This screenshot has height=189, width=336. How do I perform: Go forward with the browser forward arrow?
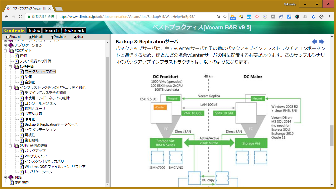coord(14,17)
